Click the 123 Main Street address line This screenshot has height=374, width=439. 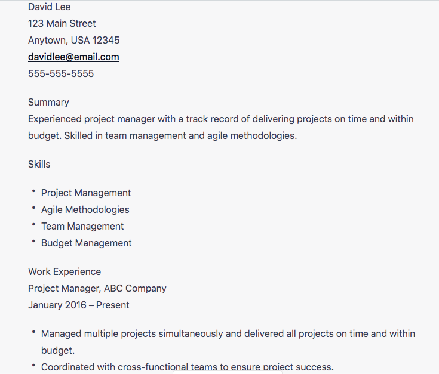click(x=62, y=24)
